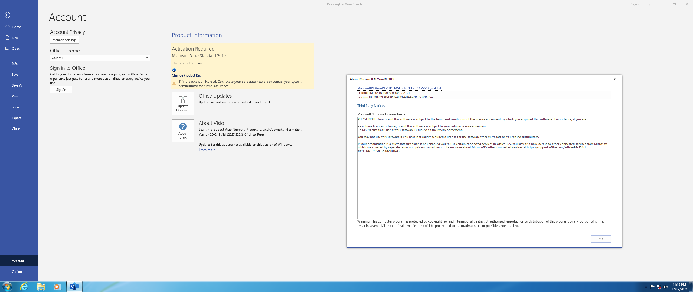Click the Help question mark in title bar
The height and width of the screenshot is (292, 693).
[649, 4]
